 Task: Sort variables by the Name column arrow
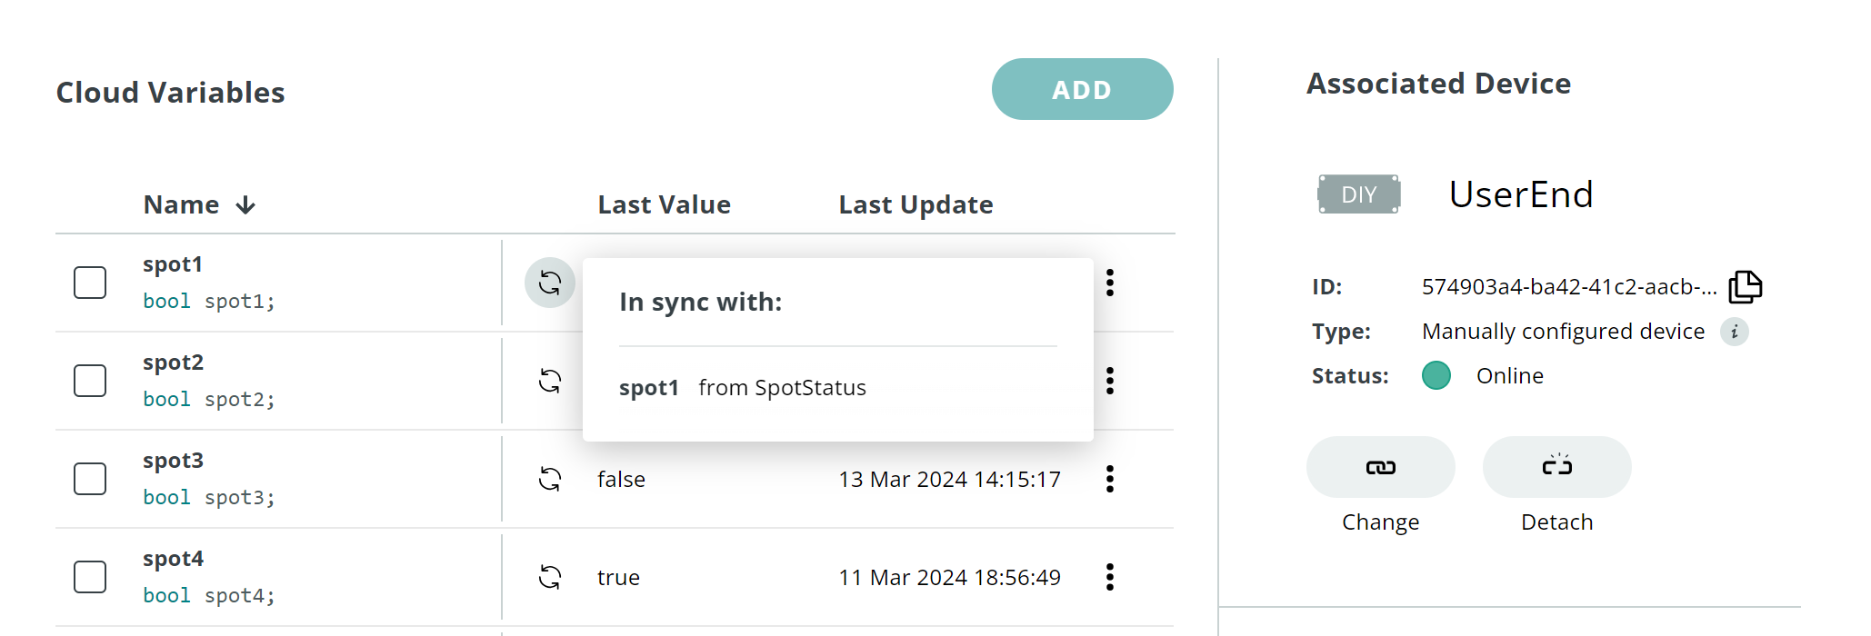[245, 205]
